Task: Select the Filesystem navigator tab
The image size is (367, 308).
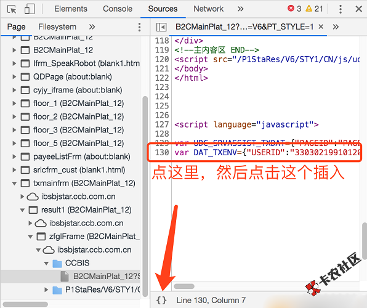Action: pos(57,26)
